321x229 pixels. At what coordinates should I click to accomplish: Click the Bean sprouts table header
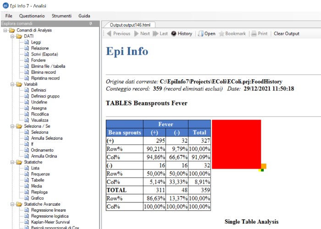[x=124, y=132]
